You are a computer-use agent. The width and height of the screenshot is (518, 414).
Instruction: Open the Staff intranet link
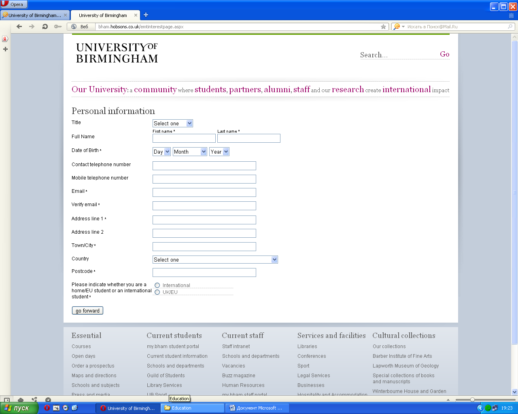coord(236,346)
